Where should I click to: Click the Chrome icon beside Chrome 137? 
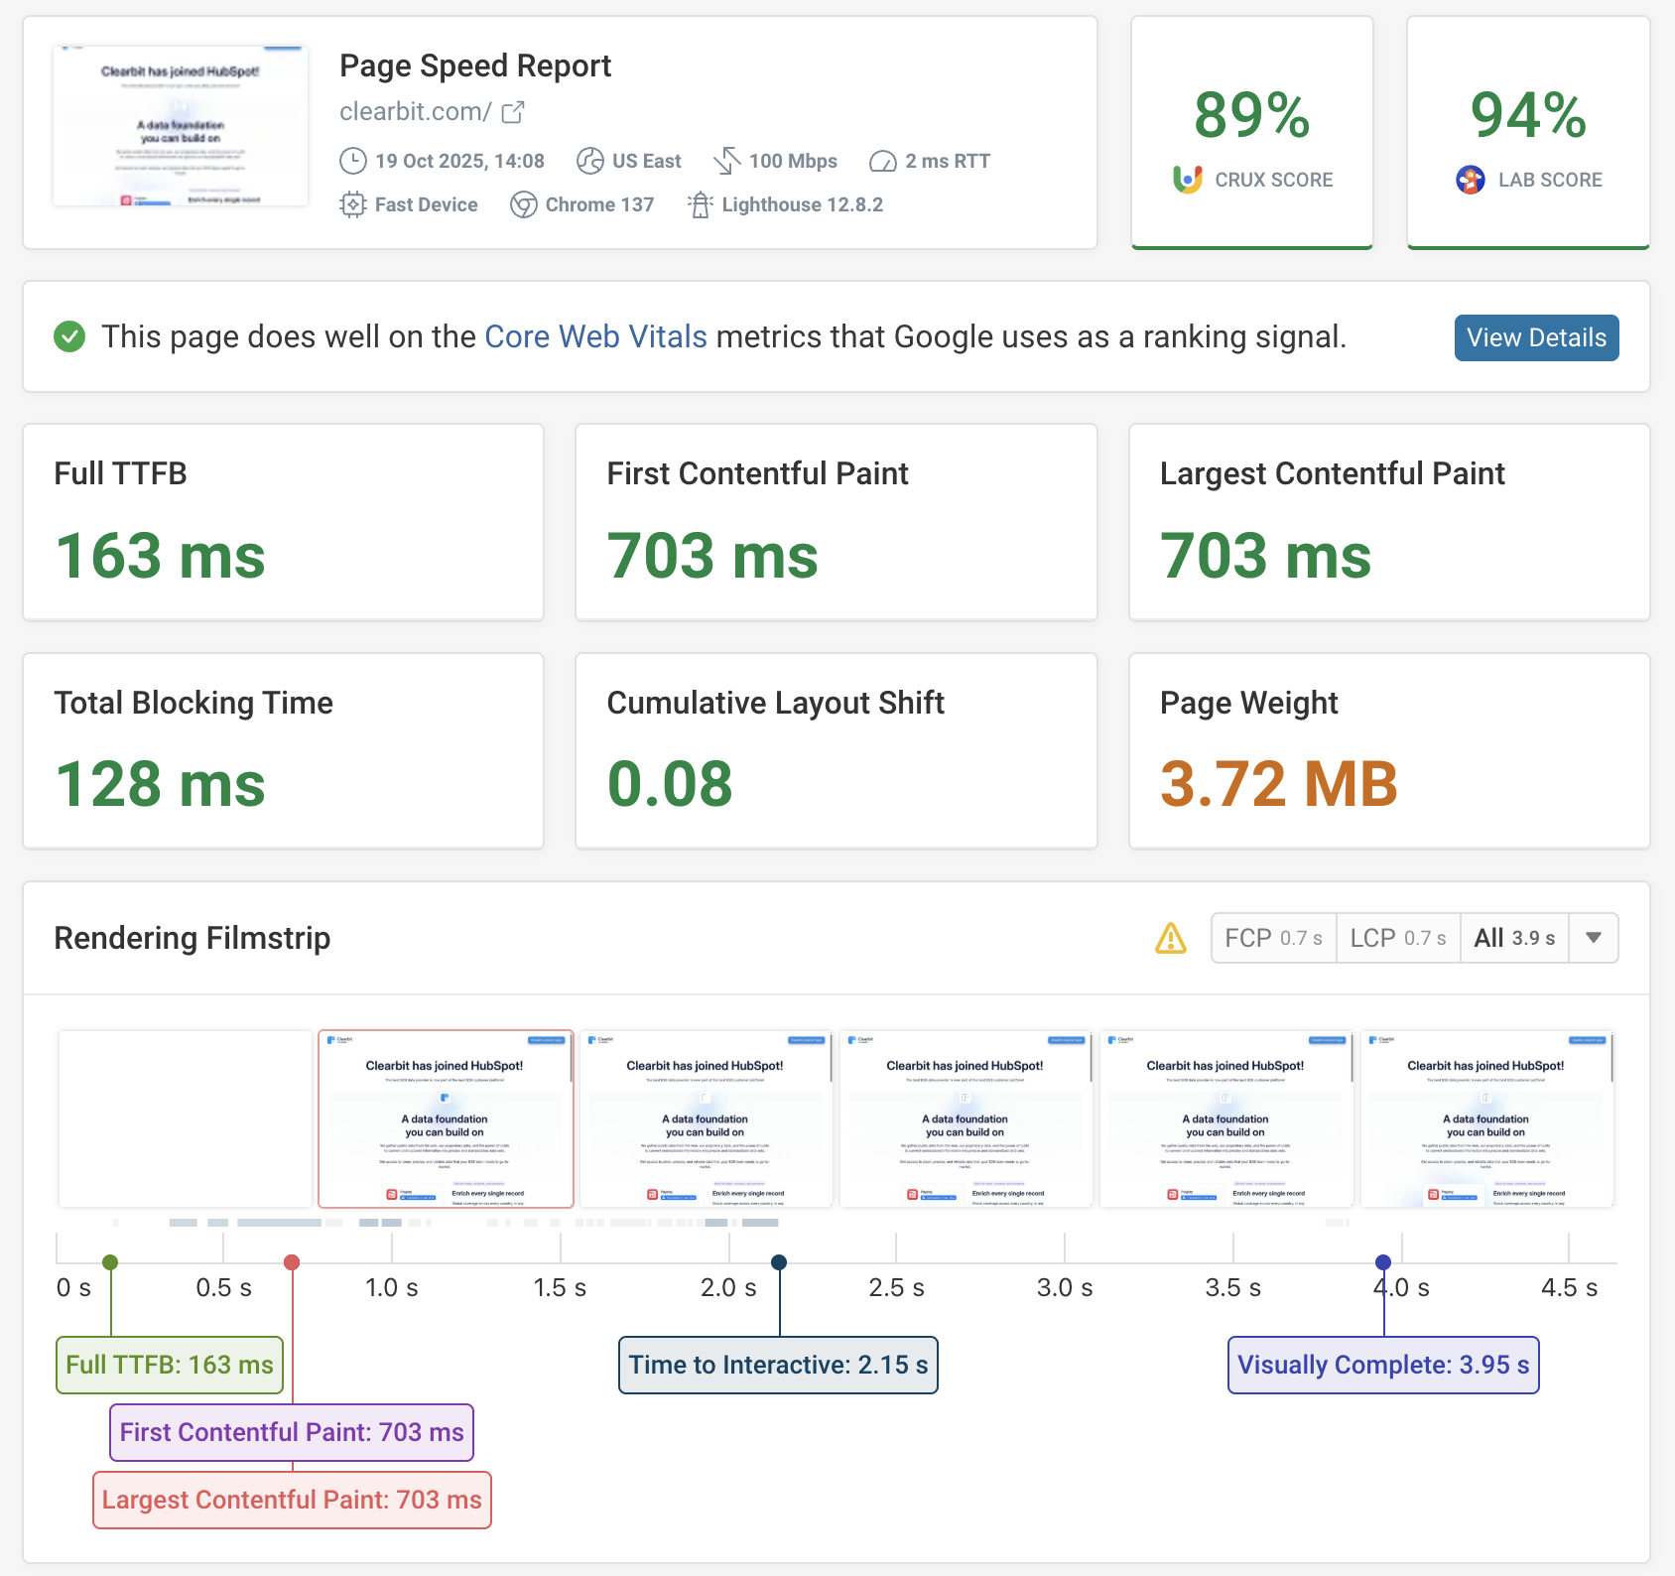point(524,204)
